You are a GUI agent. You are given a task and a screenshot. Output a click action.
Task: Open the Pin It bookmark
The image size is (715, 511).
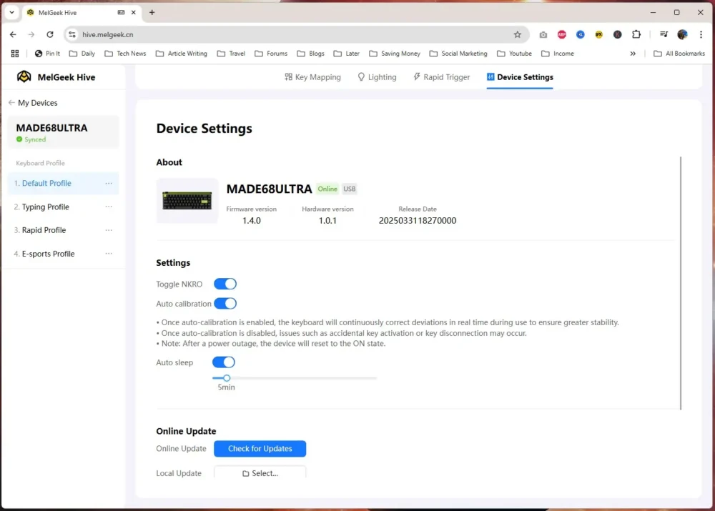coord(47,54)
